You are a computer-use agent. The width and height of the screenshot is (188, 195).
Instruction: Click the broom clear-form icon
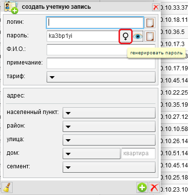coord(7,187)
